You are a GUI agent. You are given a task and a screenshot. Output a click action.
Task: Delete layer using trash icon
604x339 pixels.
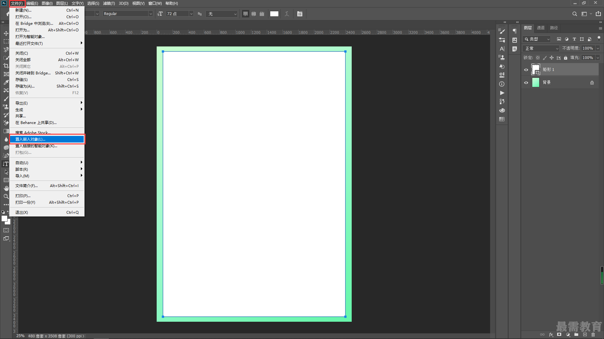pyautogui.click(x=593, y=335)
